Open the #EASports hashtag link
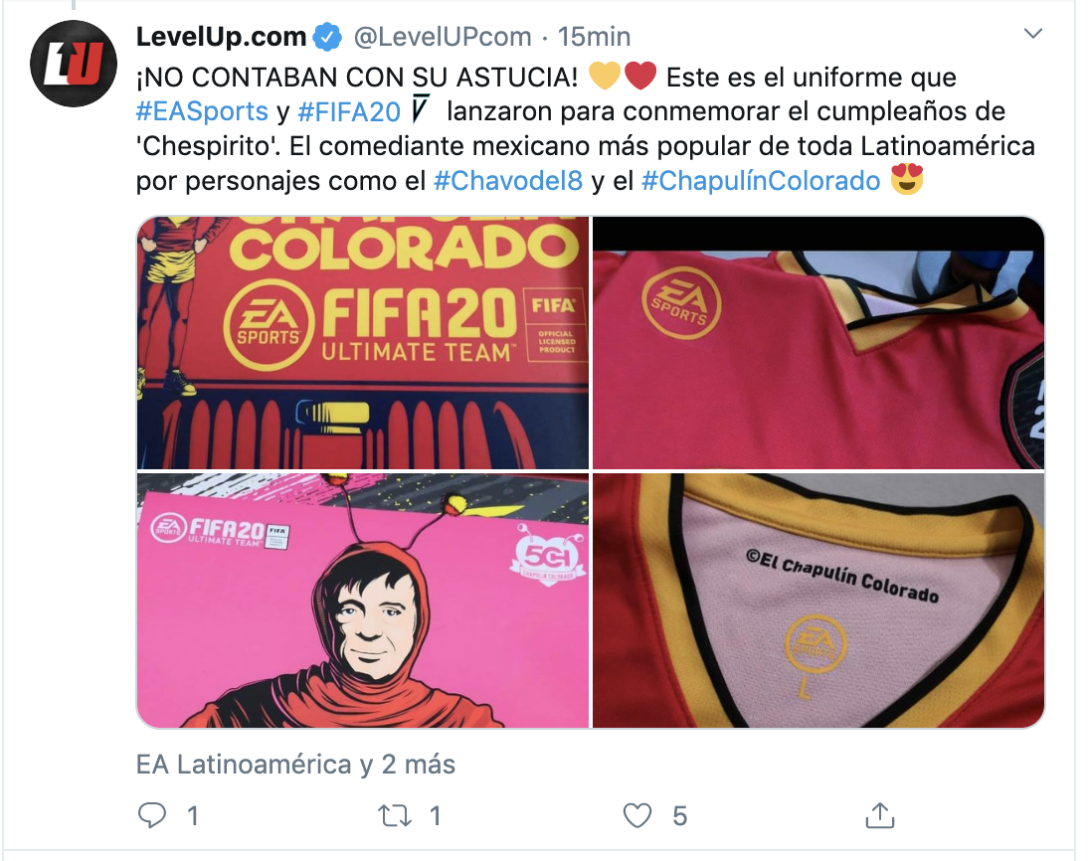The width and height of the screenshot is (1088, 861). tap(202, 111)
